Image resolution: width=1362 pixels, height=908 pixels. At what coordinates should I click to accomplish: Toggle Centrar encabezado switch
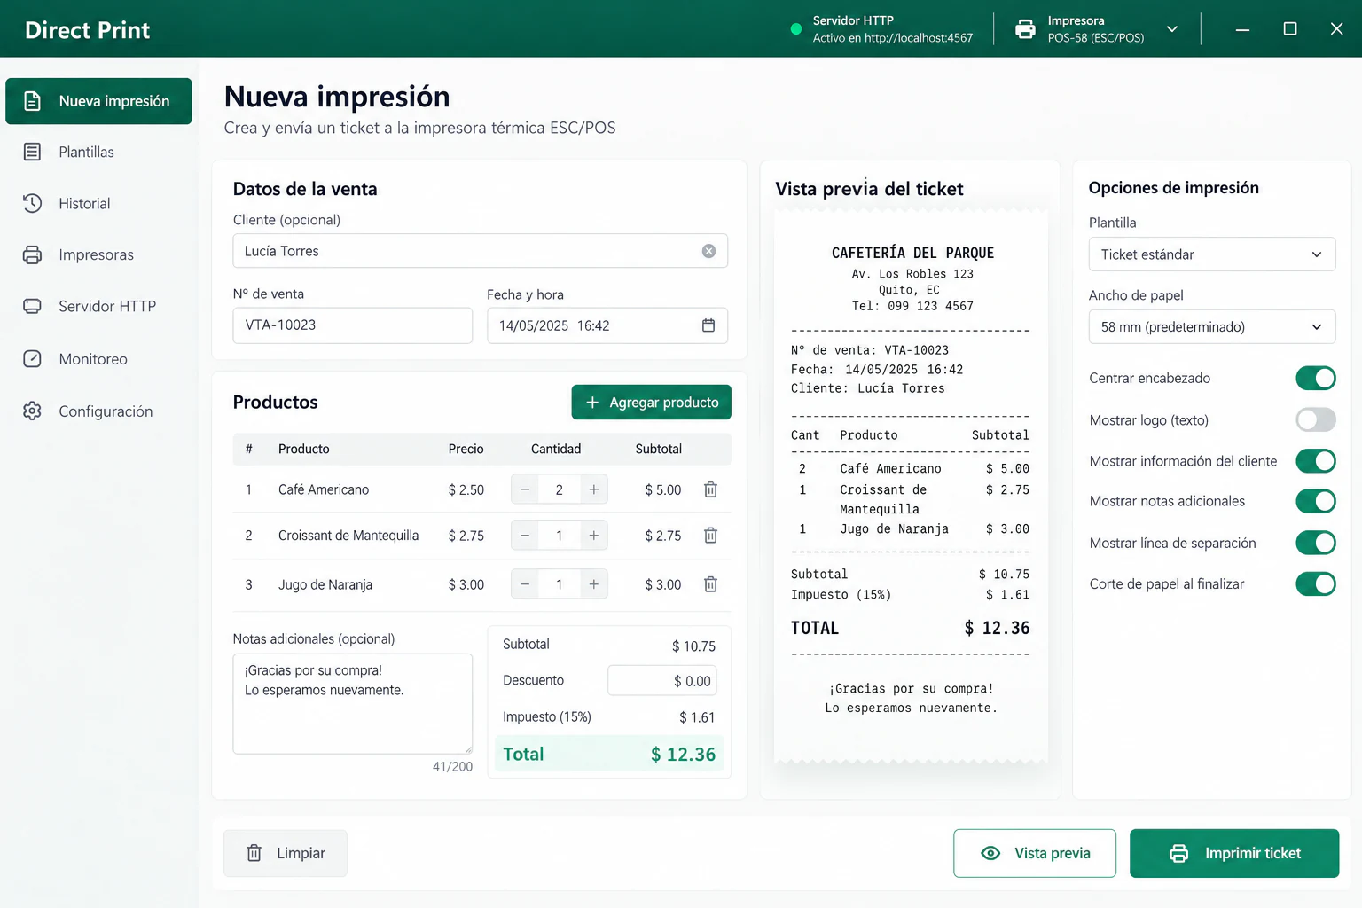tap(1315, 379)
